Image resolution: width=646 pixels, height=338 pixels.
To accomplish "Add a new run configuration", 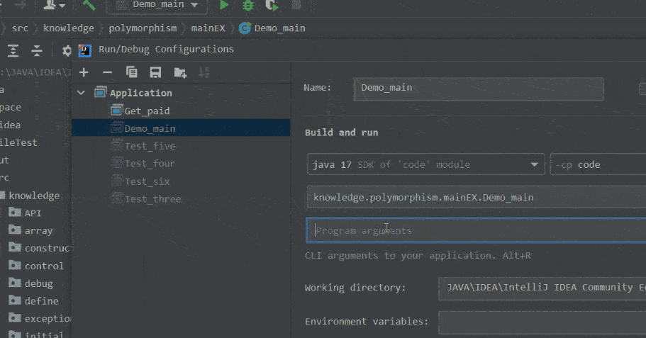I will coord(84,72).
